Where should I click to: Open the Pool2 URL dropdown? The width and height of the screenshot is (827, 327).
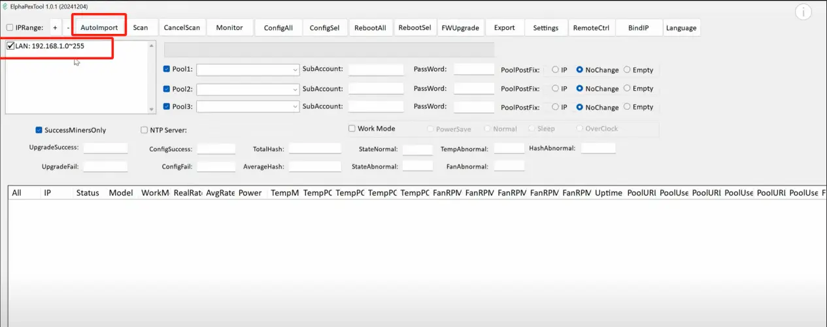[x=295, y=89]
